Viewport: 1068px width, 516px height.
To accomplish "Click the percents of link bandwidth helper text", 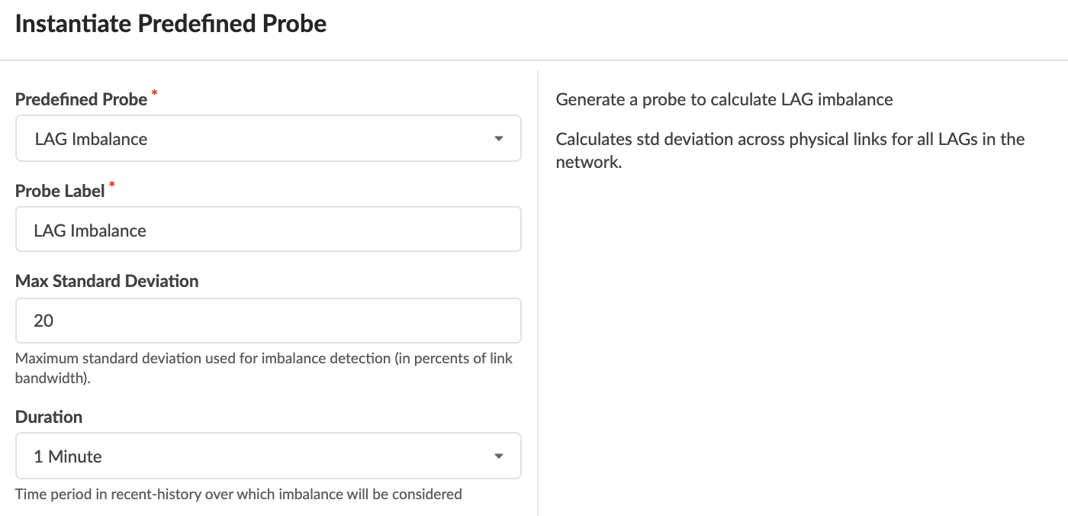I will coord(263,367).
